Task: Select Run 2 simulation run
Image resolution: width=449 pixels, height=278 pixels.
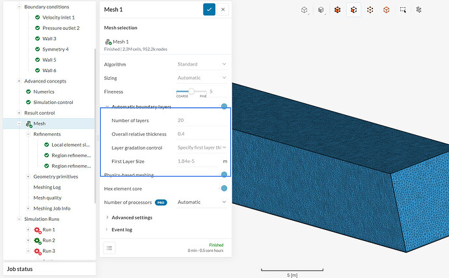Action: pos(49,240)
